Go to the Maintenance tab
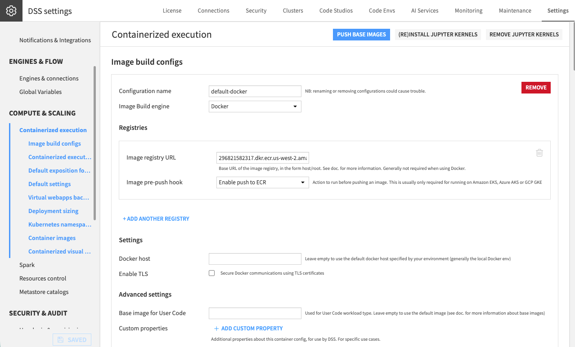The height and width of the screenshot is (347, 575). tap(515, 11)
